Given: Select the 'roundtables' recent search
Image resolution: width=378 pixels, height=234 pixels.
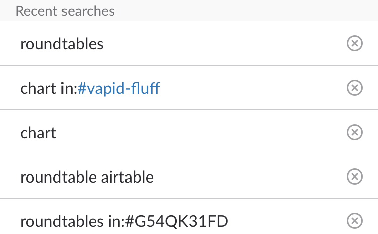Looking at the screenshot, I should coord(189,43).
